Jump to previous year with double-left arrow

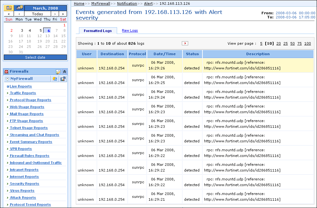click(x=9, y=14)
